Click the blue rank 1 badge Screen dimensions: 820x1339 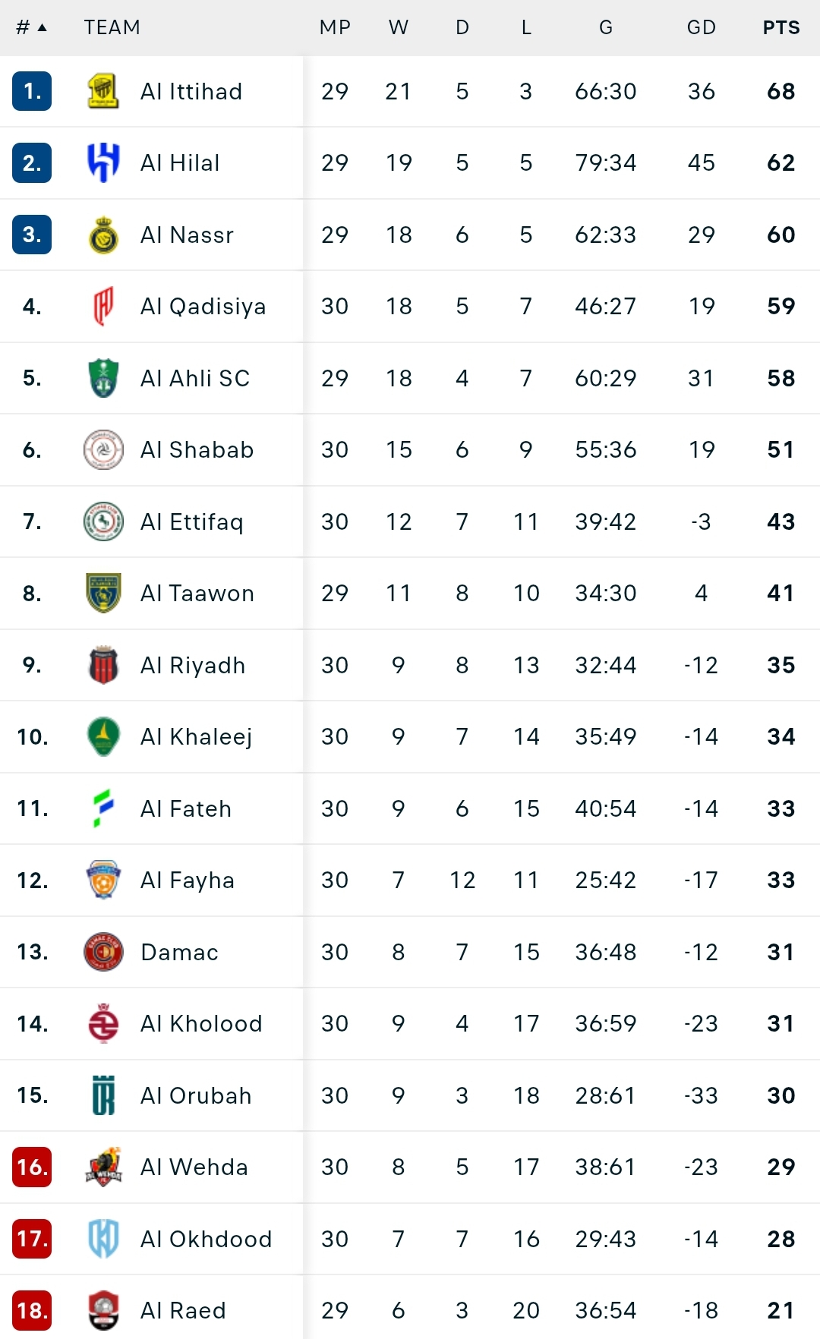click(32, 91)
